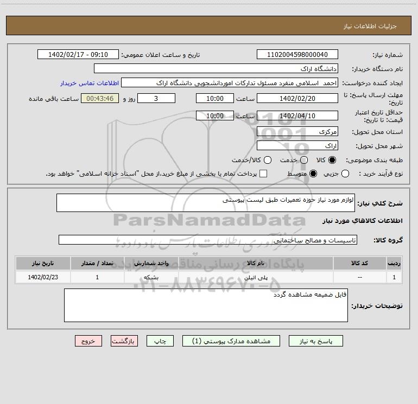
Task: Select the خدمت radio button
Action: 304,160
